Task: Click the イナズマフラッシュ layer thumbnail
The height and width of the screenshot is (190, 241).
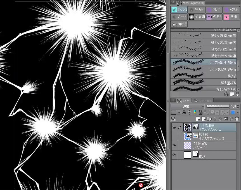Action: [188, 127]
